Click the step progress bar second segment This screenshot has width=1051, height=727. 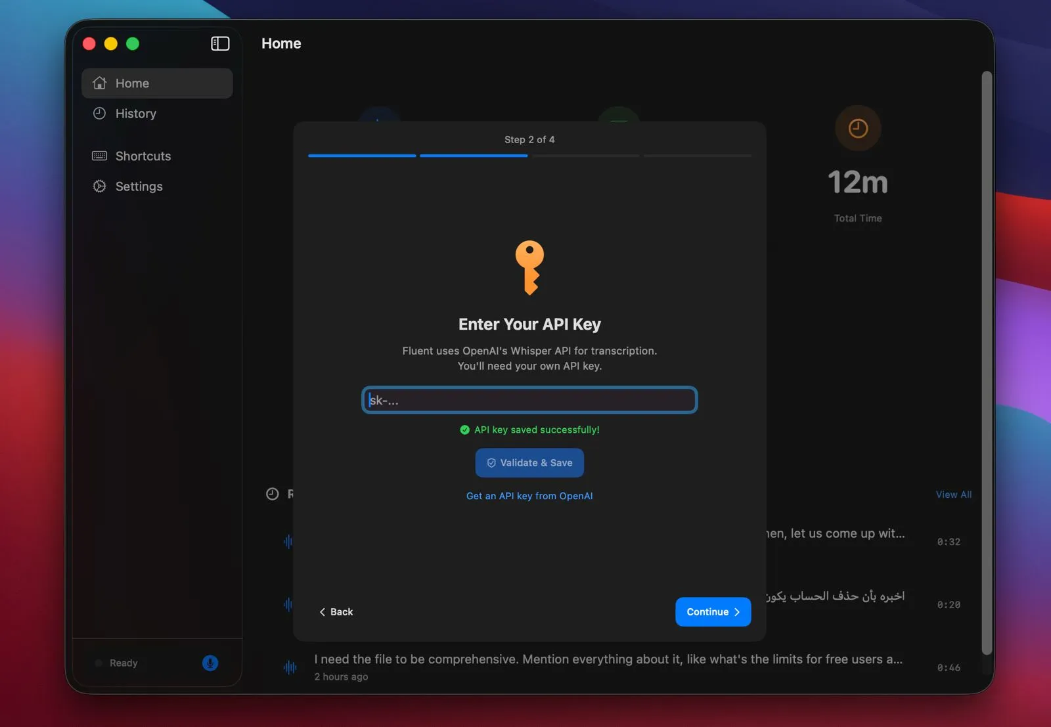coord(474,156)
